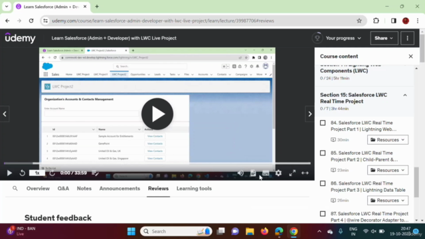The height and width of the screenshot is (239, 425).
Task: Open the course options three-dot menu
Action: [x=407, y=39]
